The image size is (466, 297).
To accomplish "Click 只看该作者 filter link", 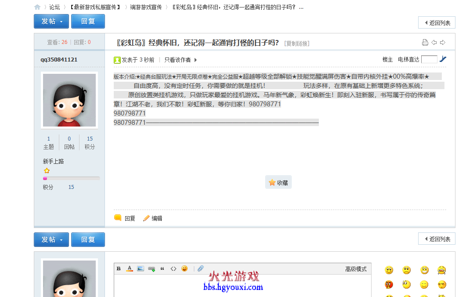I will click(x=177, y=60).
